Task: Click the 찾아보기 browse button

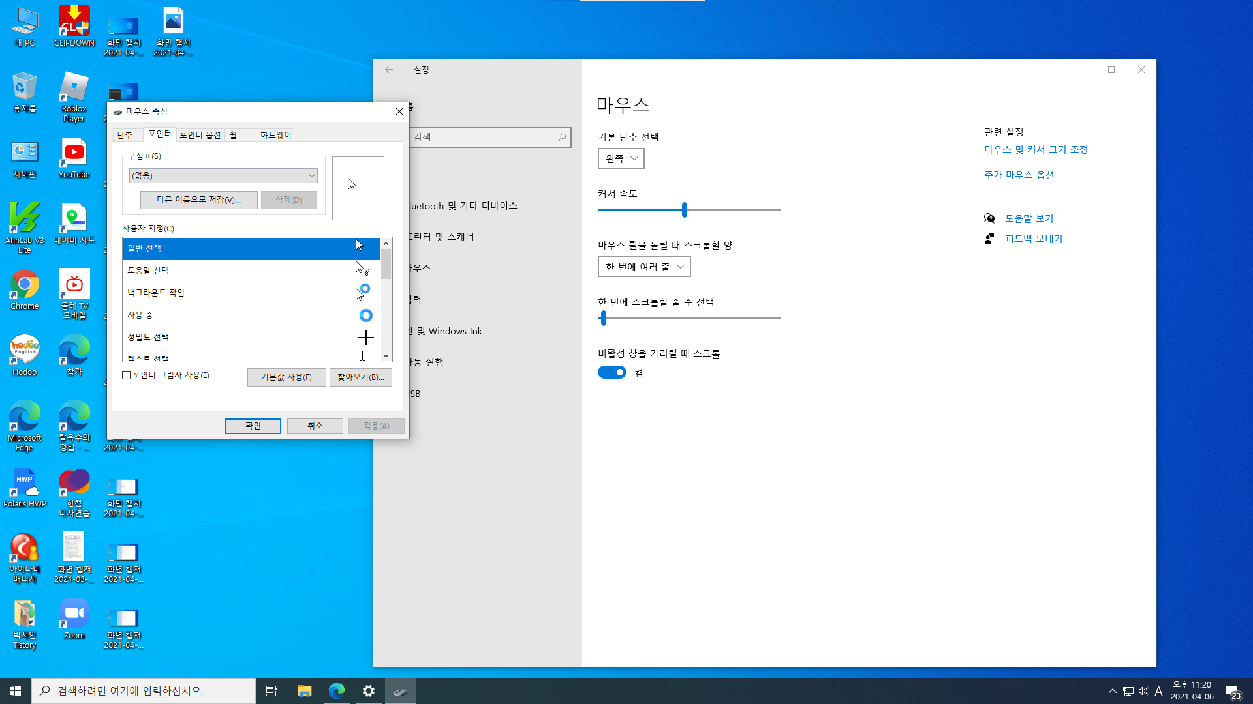Action: tap(360, 377)
